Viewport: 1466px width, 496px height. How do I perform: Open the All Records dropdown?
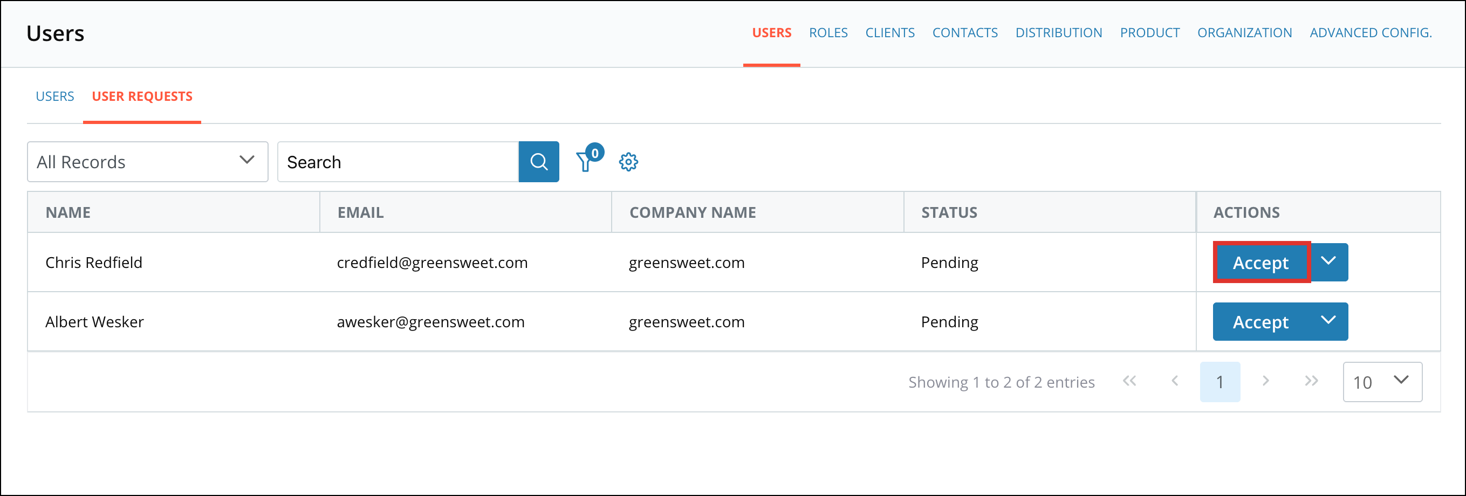coord(147,162)
